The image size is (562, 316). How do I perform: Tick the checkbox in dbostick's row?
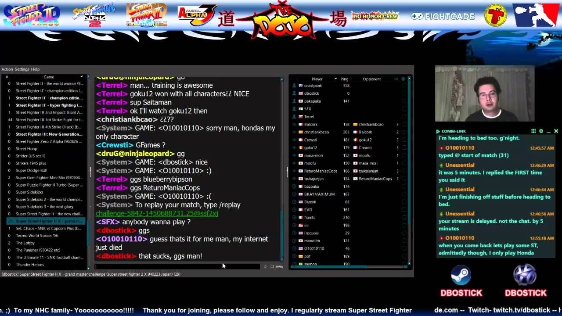[404, 93]
